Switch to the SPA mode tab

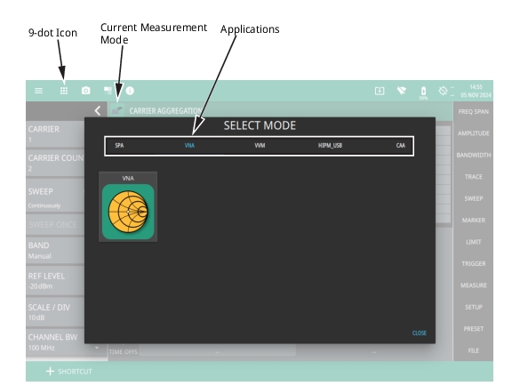[x=119, y=145]
